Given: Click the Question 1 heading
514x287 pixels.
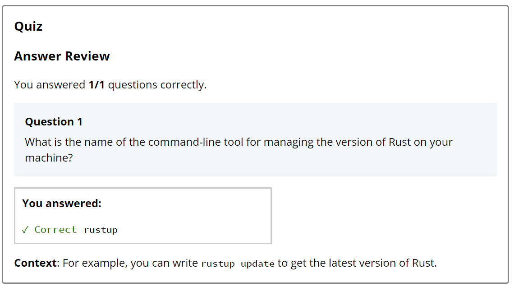Looking at the screenshot, I should pos(54,122).
